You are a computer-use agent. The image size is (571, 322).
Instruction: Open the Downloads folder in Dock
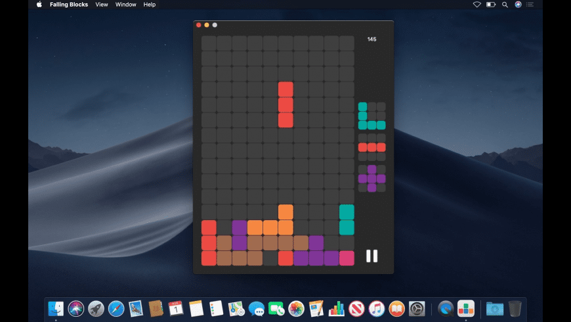click(x=495, y=309)
